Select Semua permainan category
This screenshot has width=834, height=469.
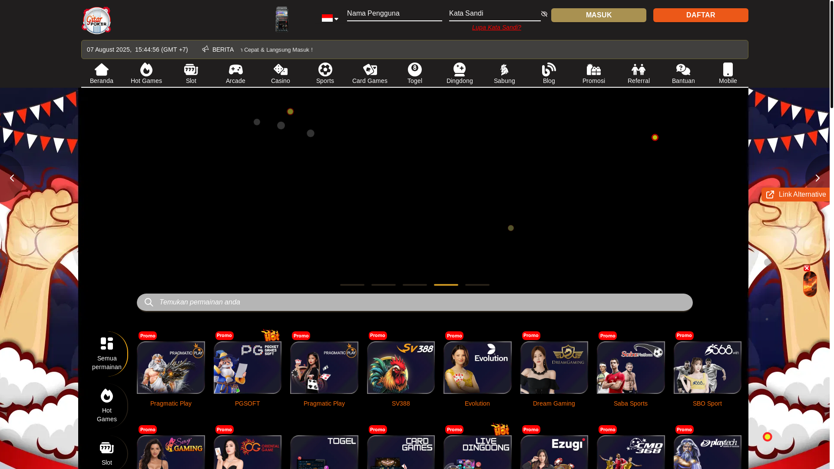point(107,354)
